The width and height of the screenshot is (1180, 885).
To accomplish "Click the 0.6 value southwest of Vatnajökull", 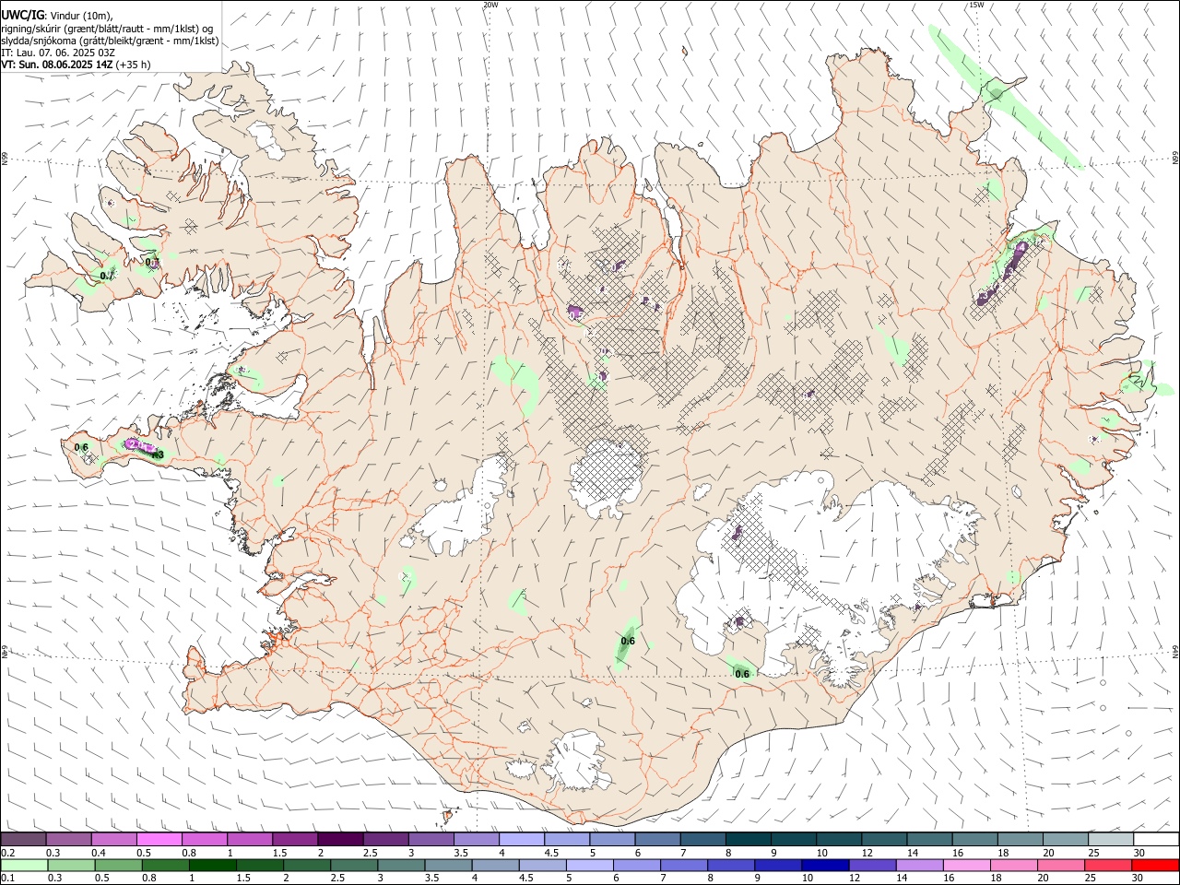I will point(742,674).
